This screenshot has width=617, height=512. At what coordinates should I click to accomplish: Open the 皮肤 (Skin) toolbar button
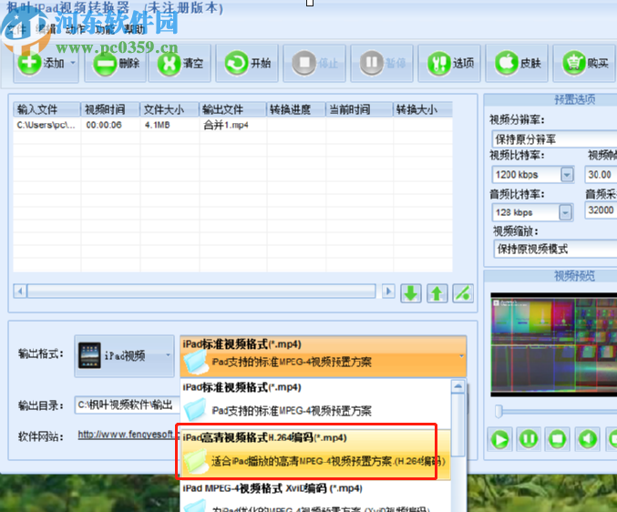pyautogui.click(x=517, y=63)
